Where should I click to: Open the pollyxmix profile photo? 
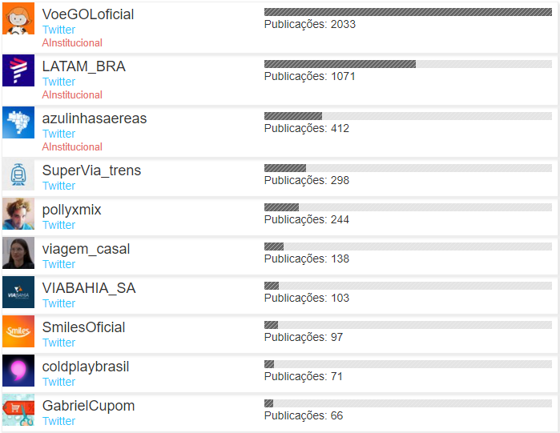click(x=18, y=214)
